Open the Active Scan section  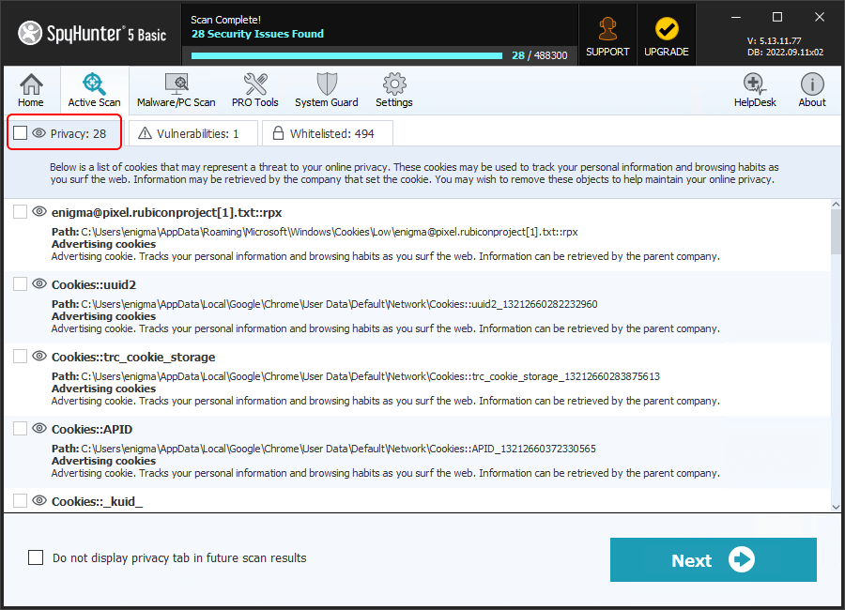pyautogui.click(x=94, y=90)
